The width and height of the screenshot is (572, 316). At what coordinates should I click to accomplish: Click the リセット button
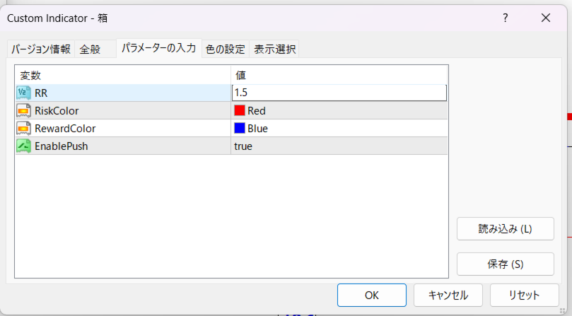tap(514, 295)
